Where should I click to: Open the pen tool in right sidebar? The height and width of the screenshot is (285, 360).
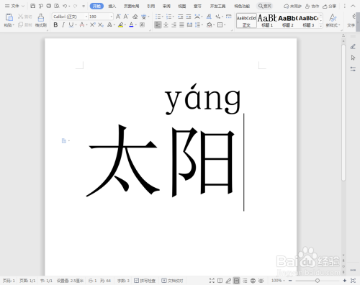point(353,47)
